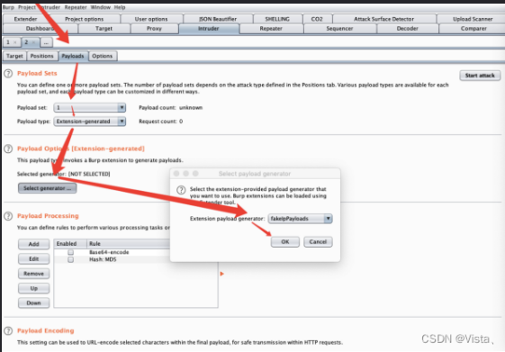Click the Payload count unknown text
The image size is (505, 352).
click(171, 107)
